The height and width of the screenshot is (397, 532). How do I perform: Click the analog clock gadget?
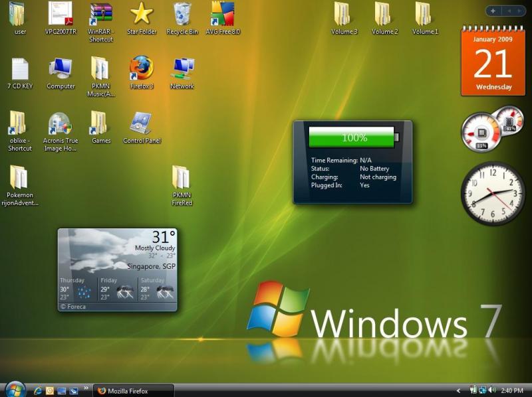coord(493,193)
